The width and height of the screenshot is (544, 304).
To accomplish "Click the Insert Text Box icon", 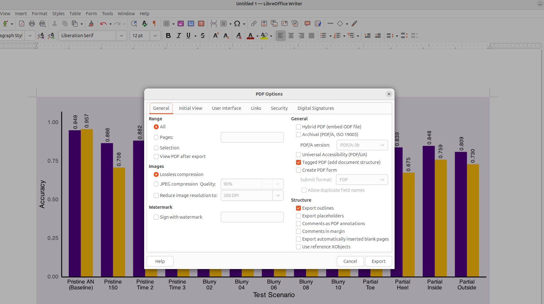I will coord(201,24).
